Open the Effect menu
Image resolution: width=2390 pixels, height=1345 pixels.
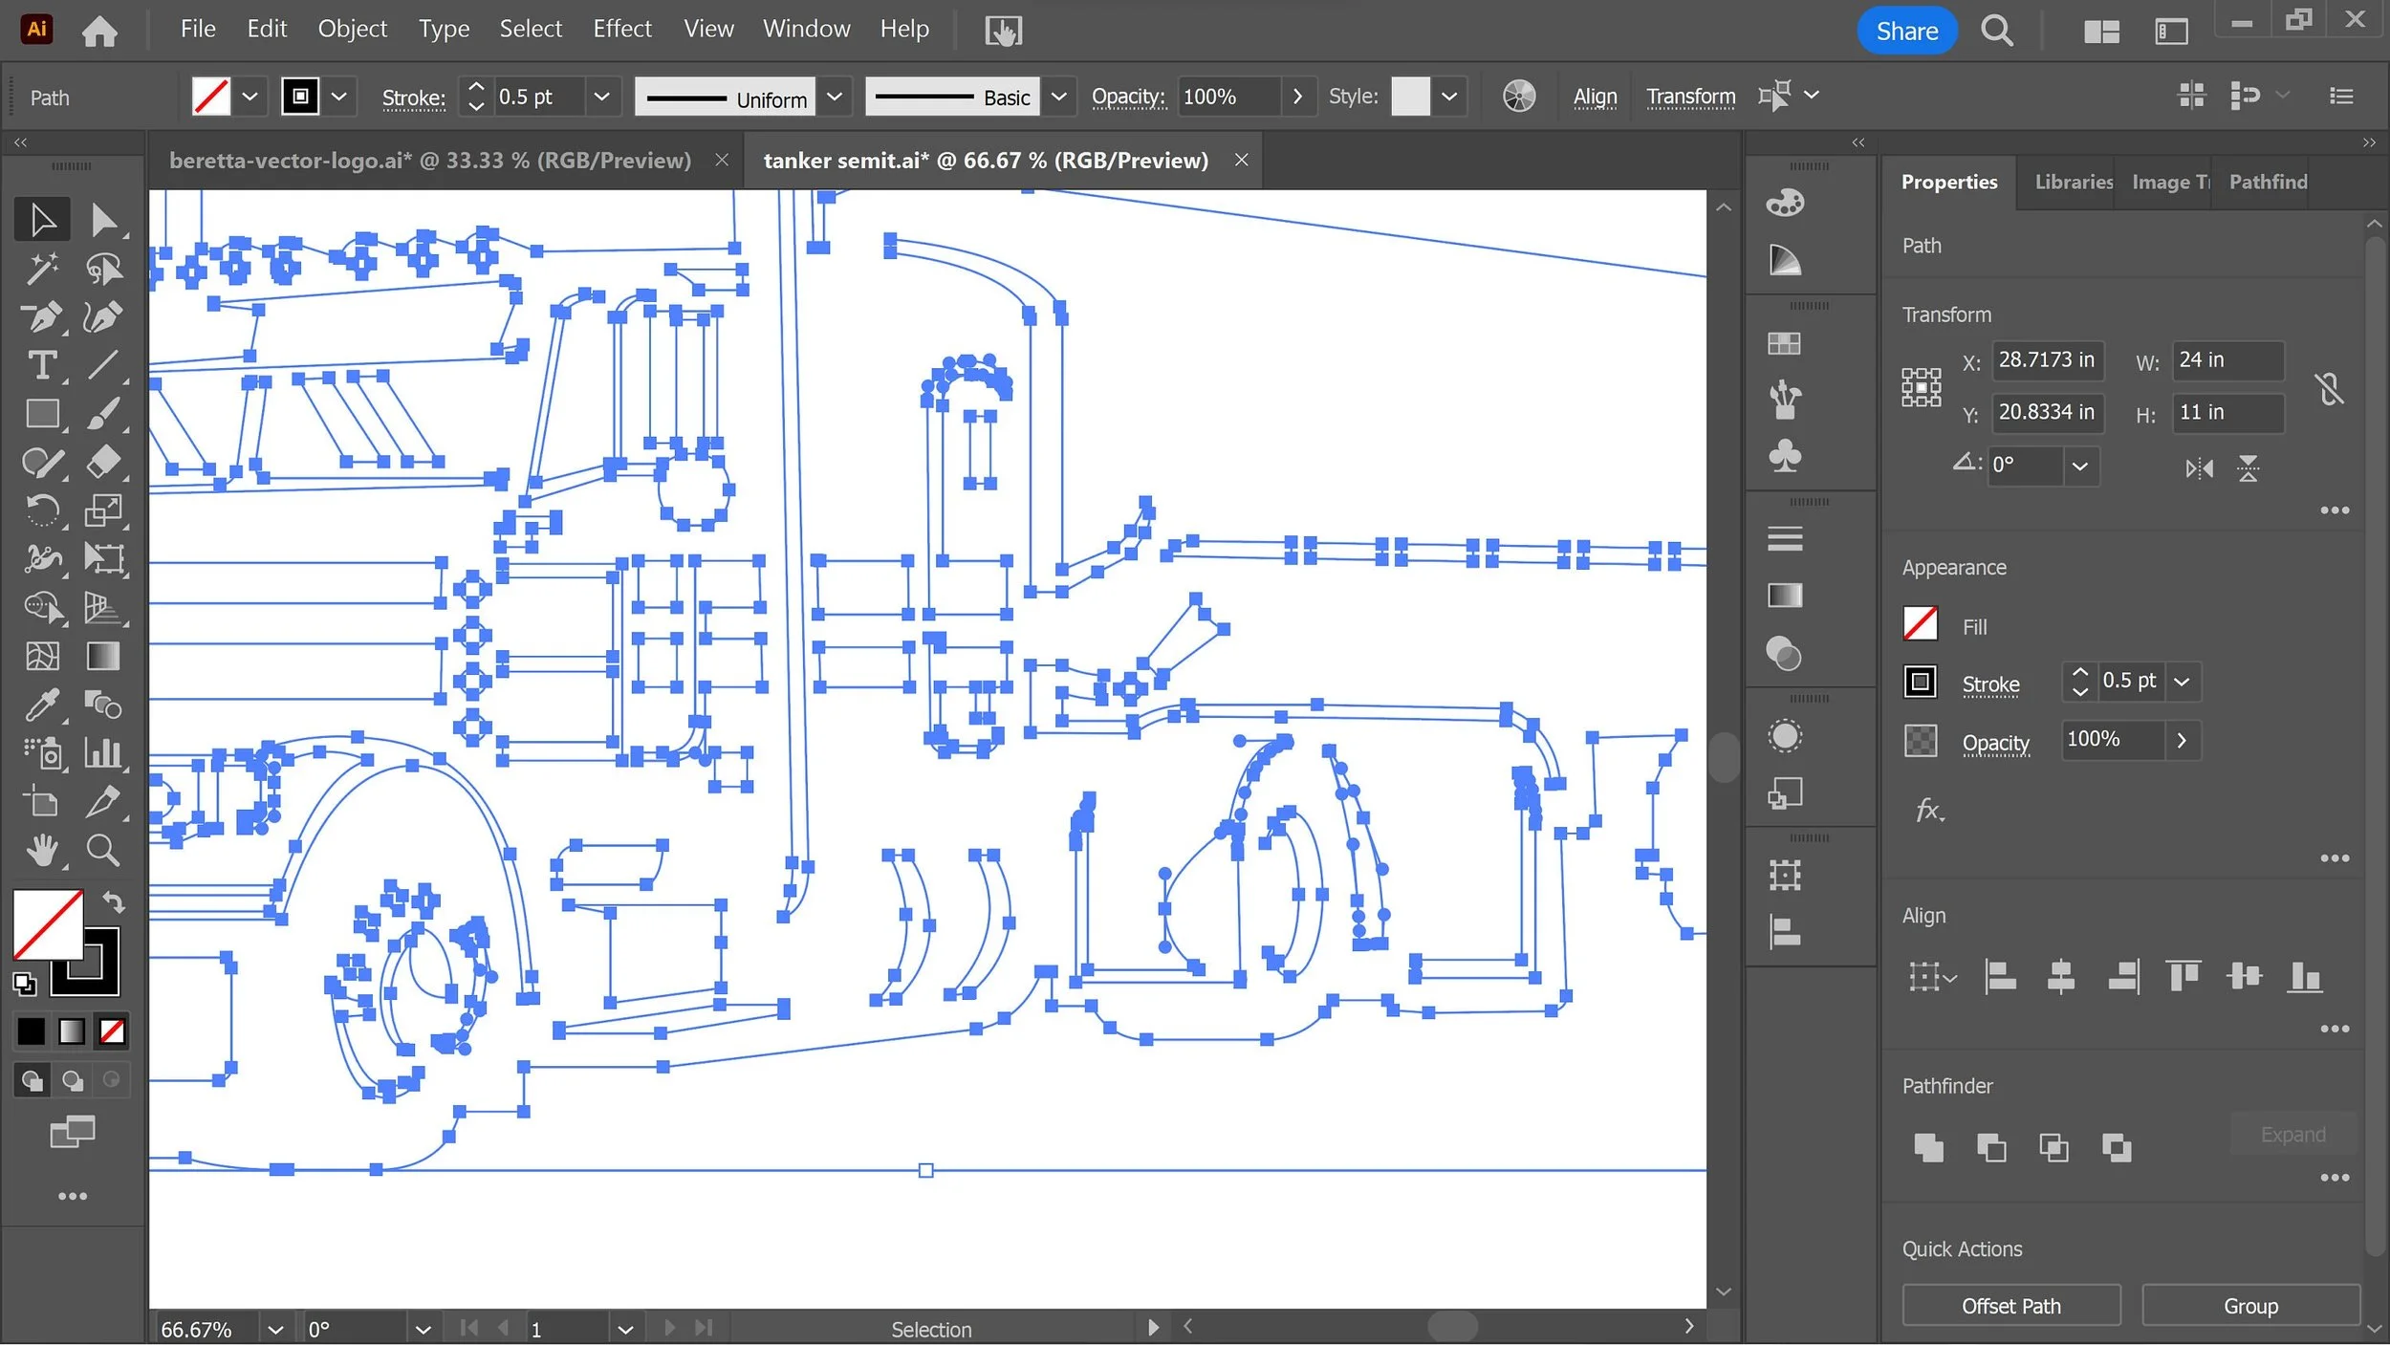[x=622, y=29]
